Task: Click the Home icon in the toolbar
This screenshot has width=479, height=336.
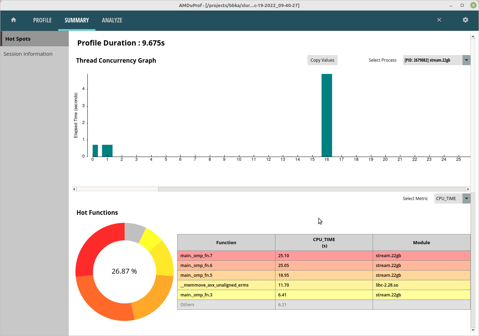Action: pos(13,20)
